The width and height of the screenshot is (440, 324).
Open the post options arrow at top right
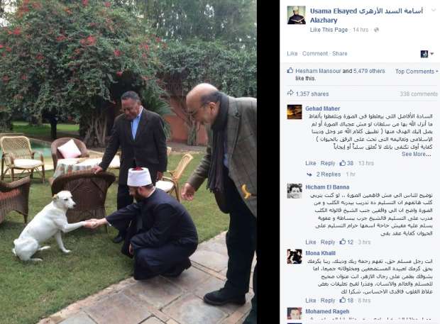[434, 9]
